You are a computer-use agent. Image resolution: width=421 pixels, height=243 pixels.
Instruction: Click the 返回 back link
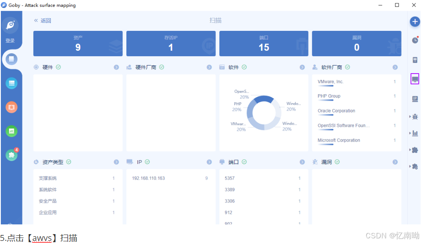[42, 21]
